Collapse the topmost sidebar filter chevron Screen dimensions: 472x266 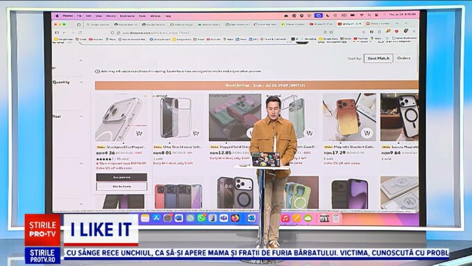(81, 60)
